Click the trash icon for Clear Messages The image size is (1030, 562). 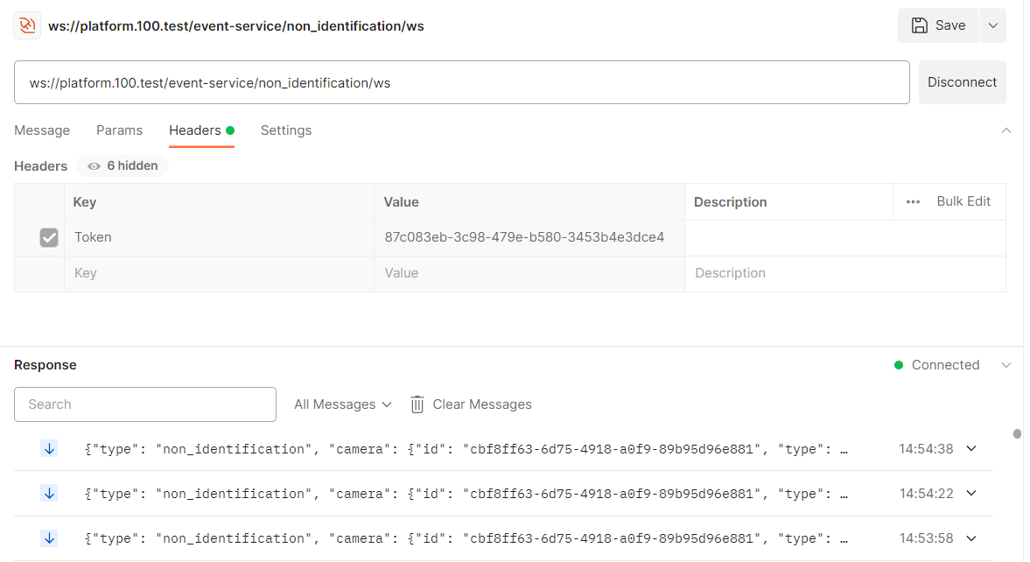pos(417,404)
